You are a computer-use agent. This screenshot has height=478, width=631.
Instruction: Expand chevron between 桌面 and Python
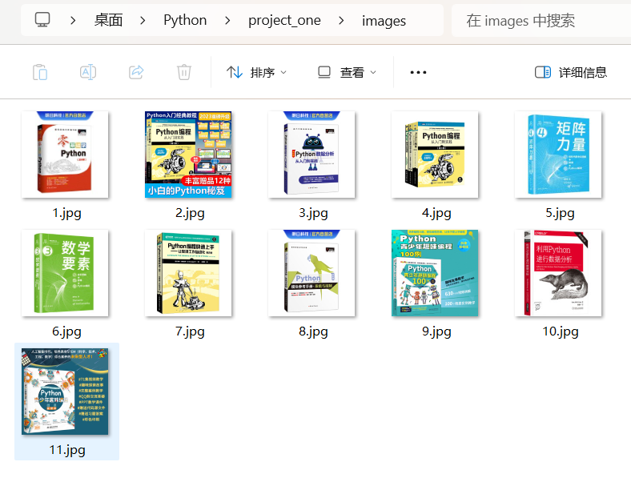coord(143,20)
